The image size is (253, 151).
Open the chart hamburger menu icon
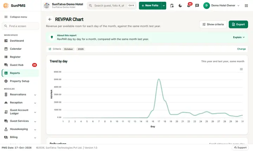point(241,69)
